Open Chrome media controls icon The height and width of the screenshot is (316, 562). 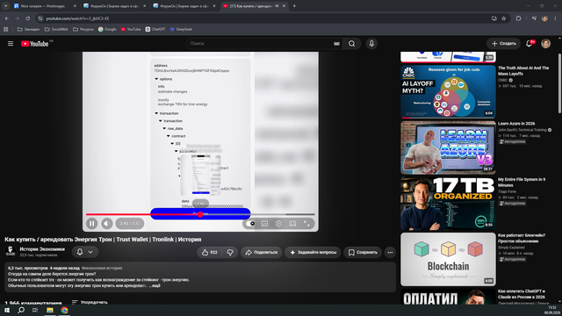pyautogui.click(x=534, y=18)
